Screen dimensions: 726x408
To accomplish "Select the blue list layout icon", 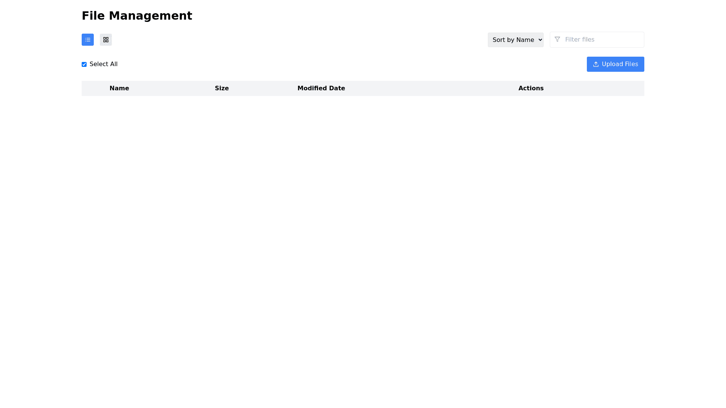I will pyautogui.click(x=87, y=40).
